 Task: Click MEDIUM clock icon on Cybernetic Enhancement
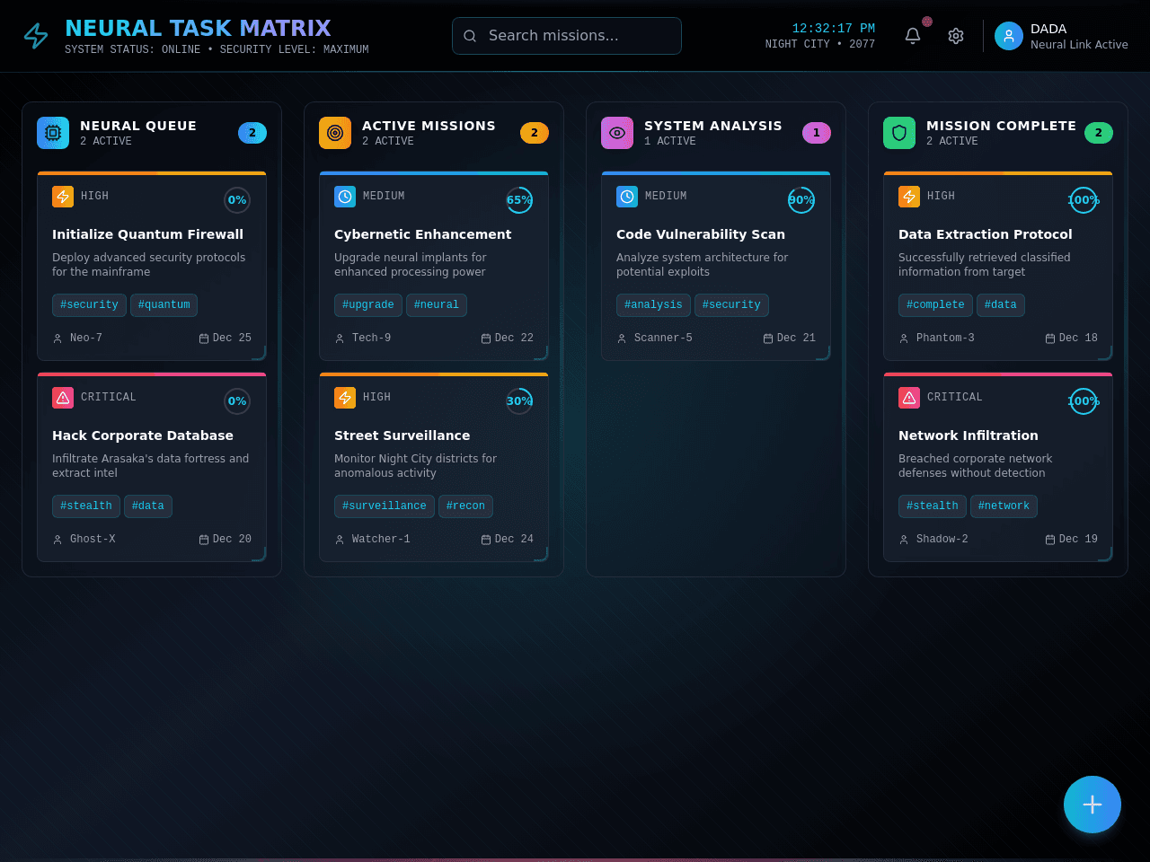pyautogui.click(x=345, y=197)
